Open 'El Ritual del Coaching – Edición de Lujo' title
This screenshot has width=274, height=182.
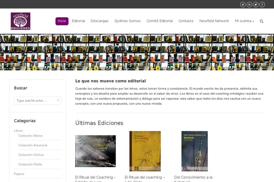(95, 179)
